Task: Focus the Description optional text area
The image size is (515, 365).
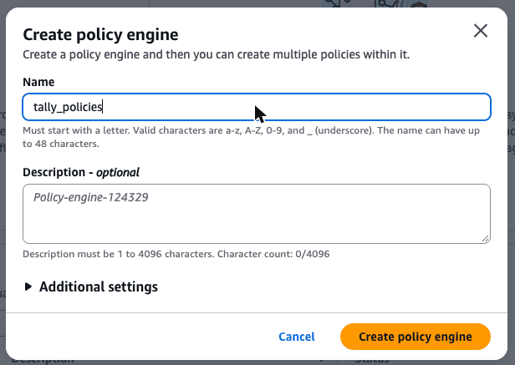Action: tap(257, 214)
